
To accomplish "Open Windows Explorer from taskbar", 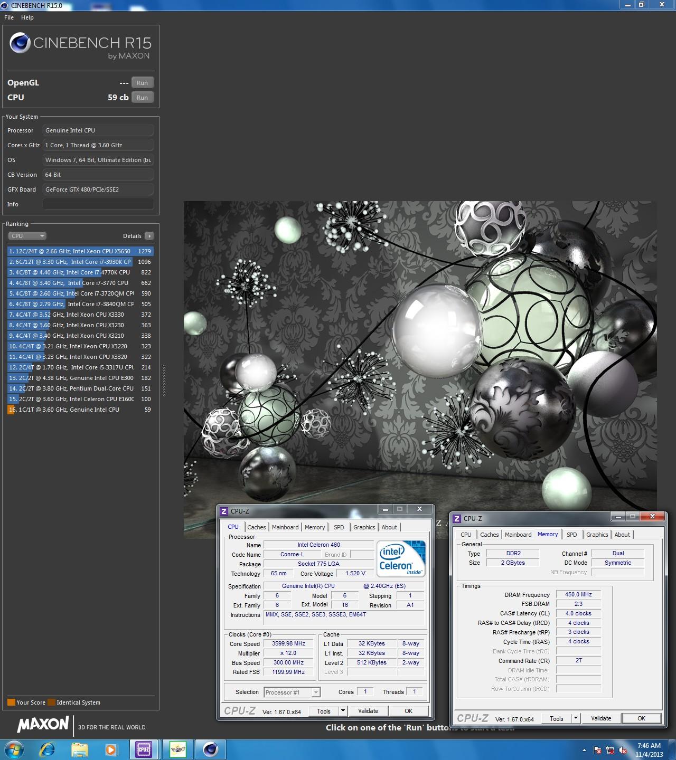I will (80, 749).
